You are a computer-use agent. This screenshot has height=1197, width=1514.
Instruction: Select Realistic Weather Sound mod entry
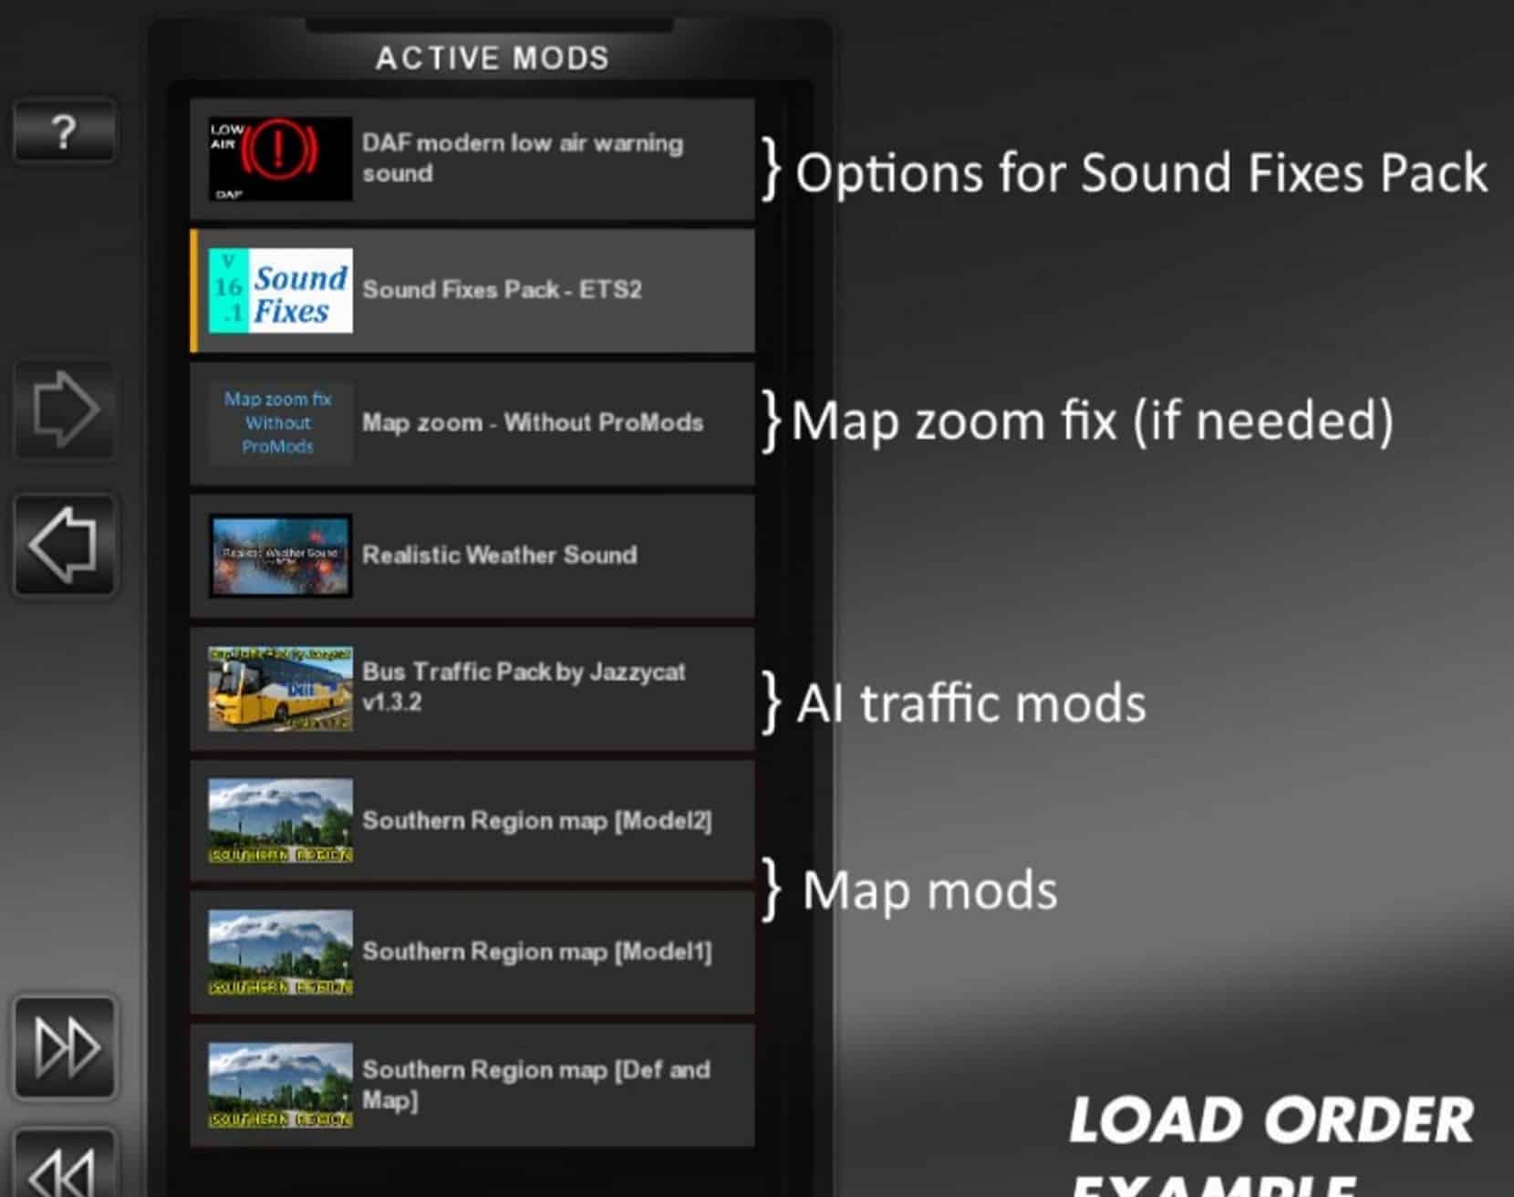(x=472, y=556)
